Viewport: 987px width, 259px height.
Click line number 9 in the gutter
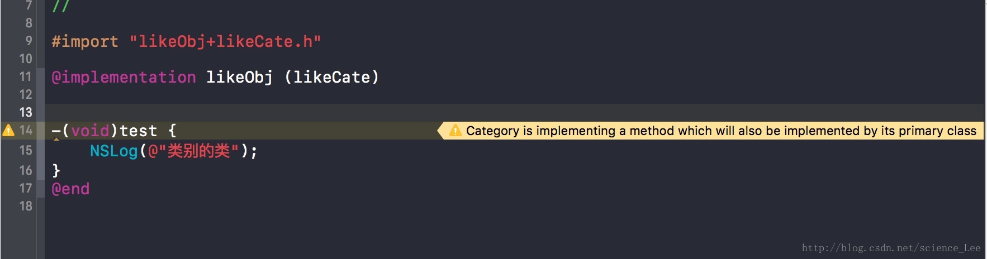tap(29, 41)
